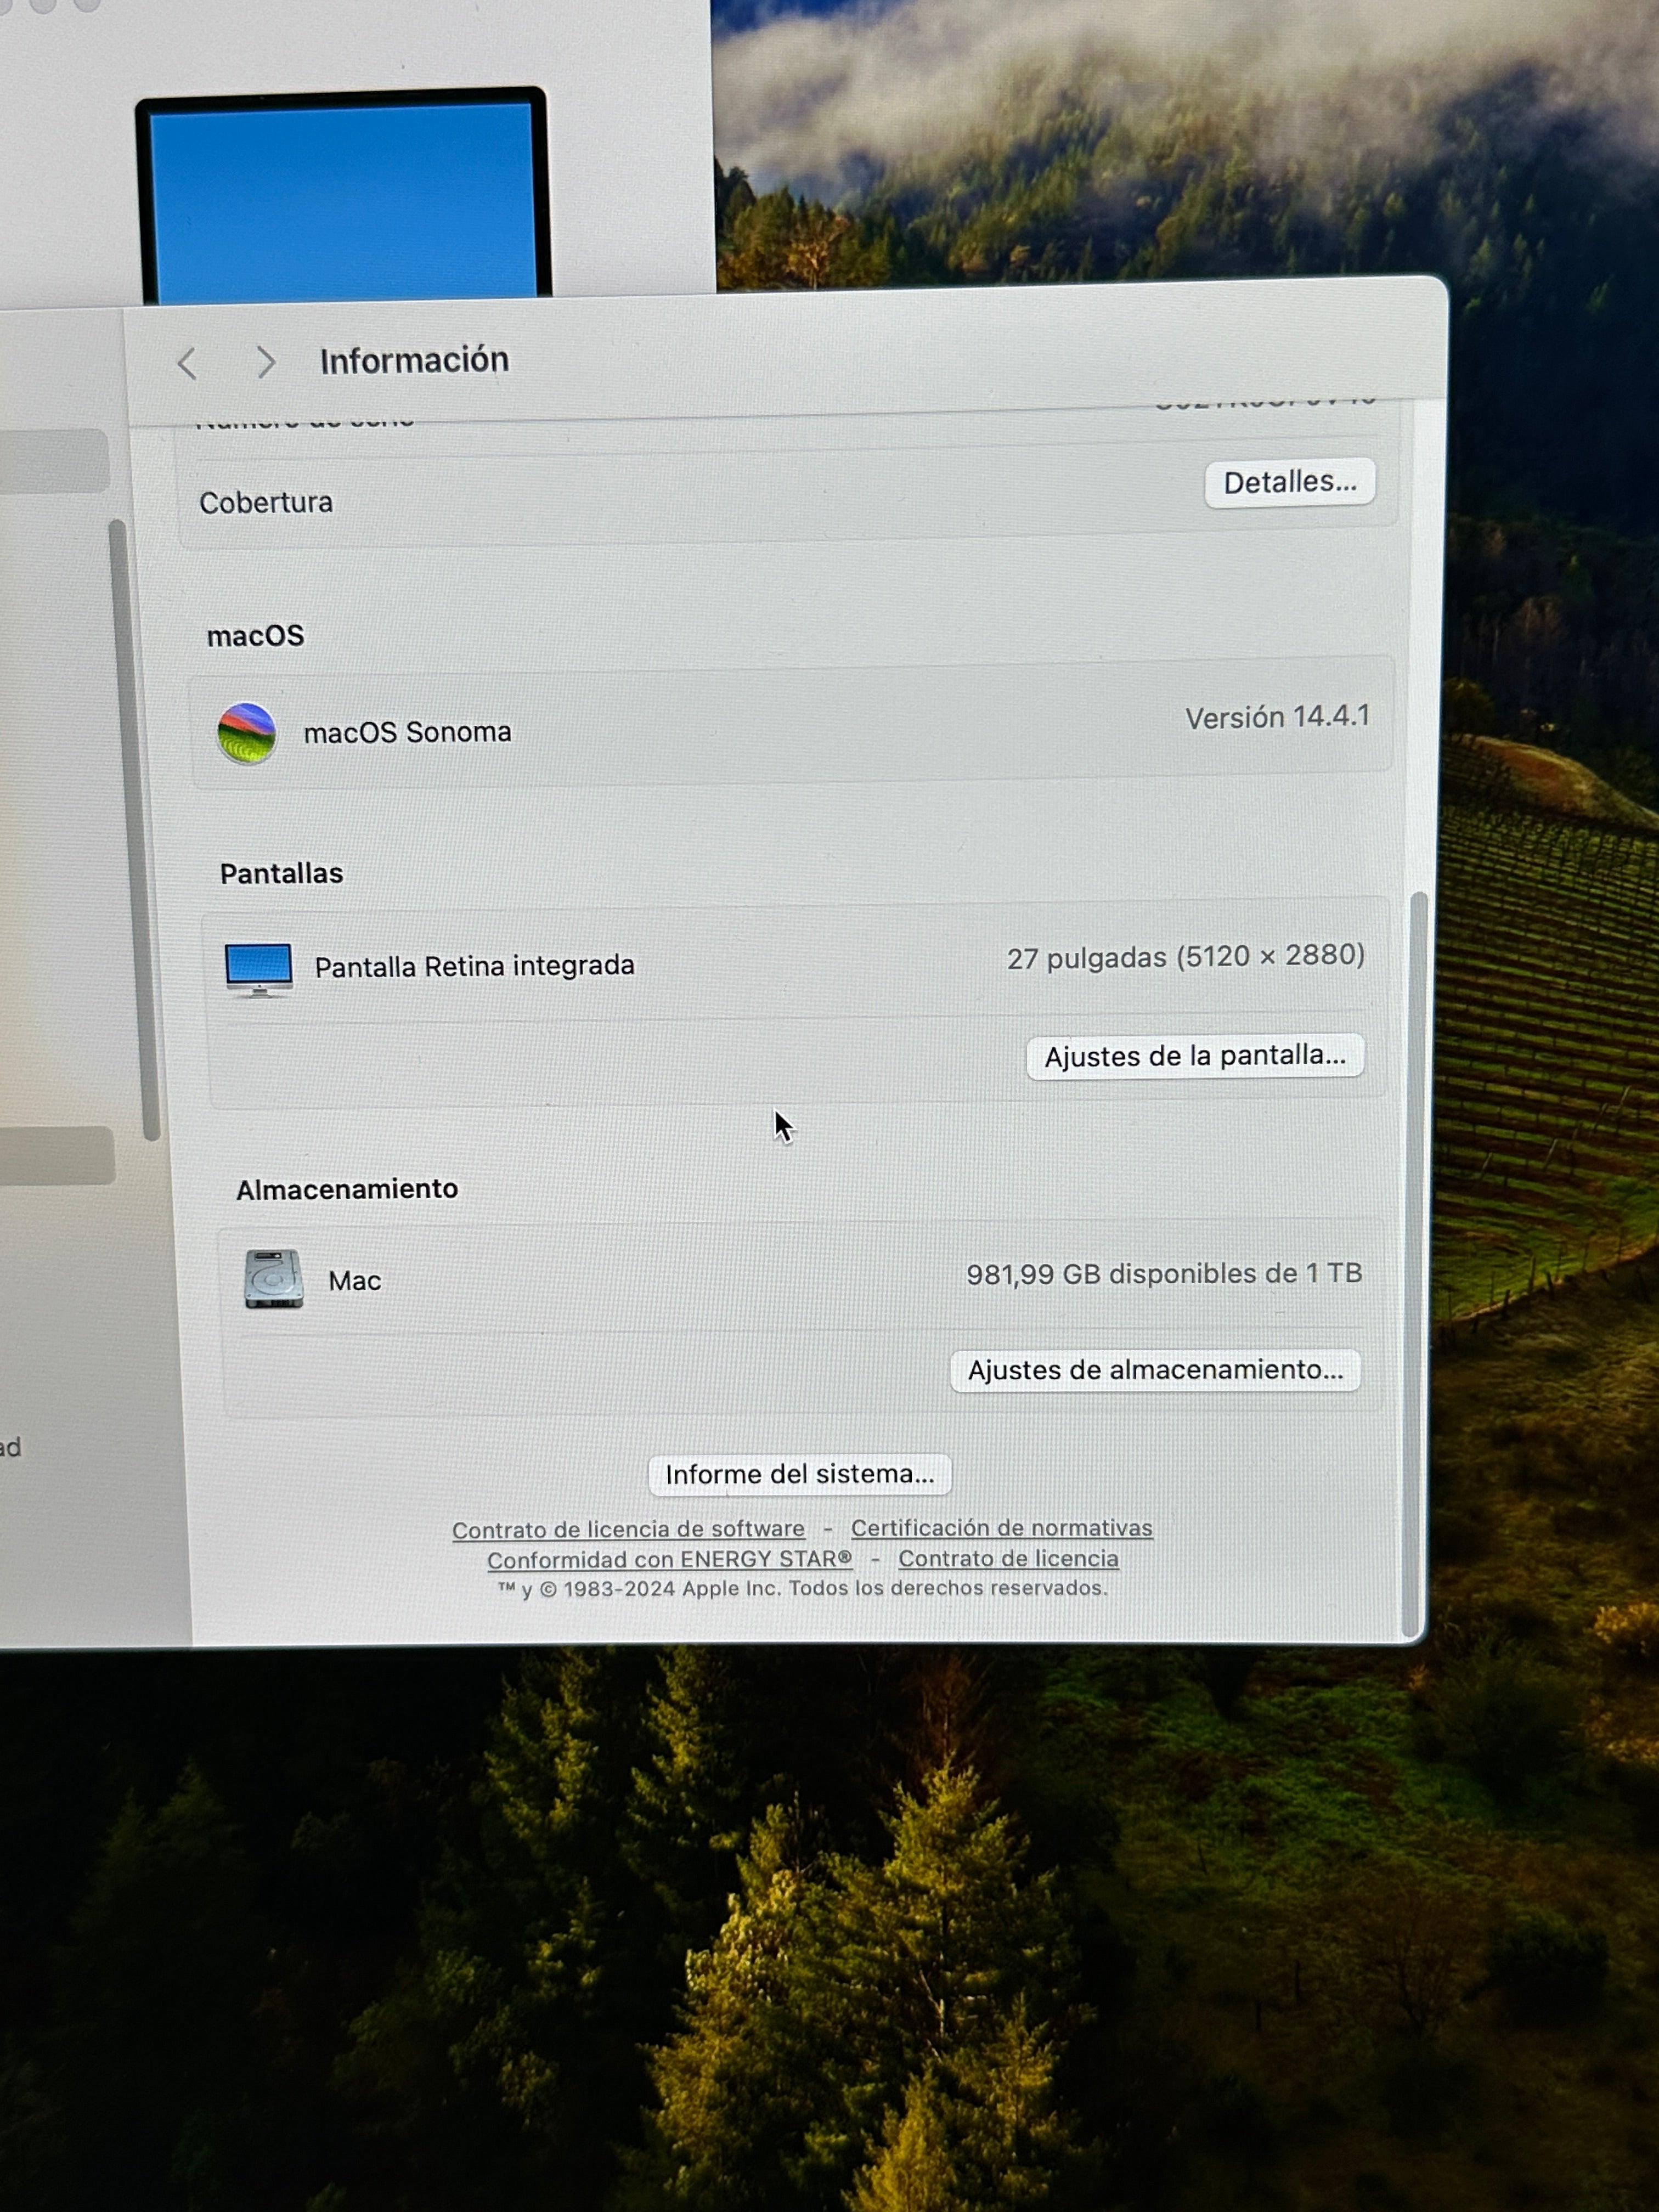1659x2212 pixels.
Task: Open Ajustes de la pantalla...
Action: pos(1195,1056)
